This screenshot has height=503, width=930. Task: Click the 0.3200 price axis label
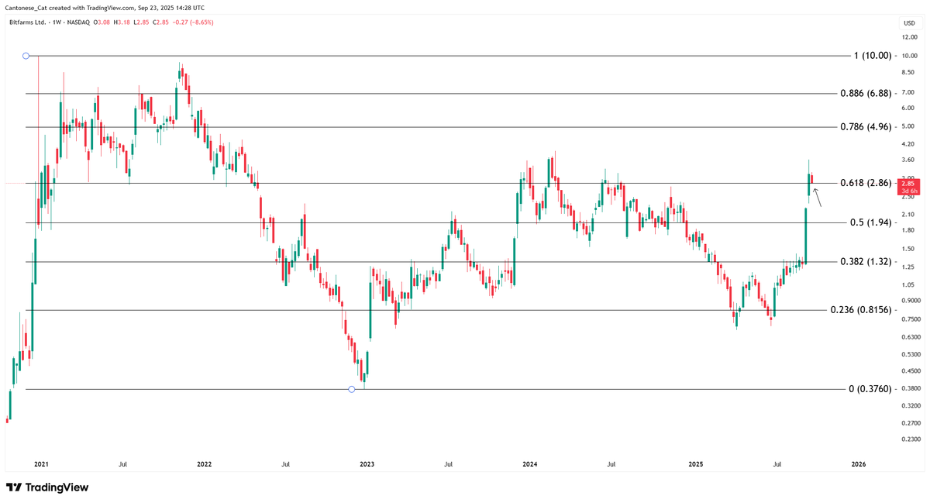[x=911, y=406]
